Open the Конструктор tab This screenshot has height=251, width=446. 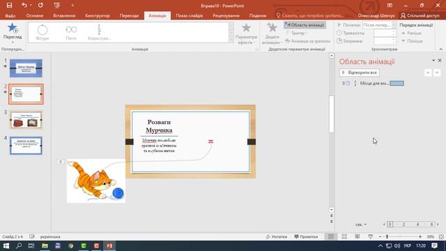[x=98, y=15]
